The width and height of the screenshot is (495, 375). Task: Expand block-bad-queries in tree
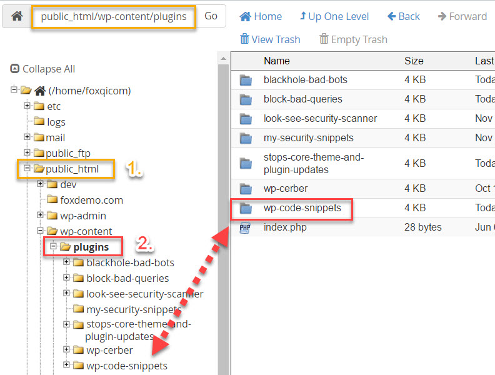pos(66,277)
